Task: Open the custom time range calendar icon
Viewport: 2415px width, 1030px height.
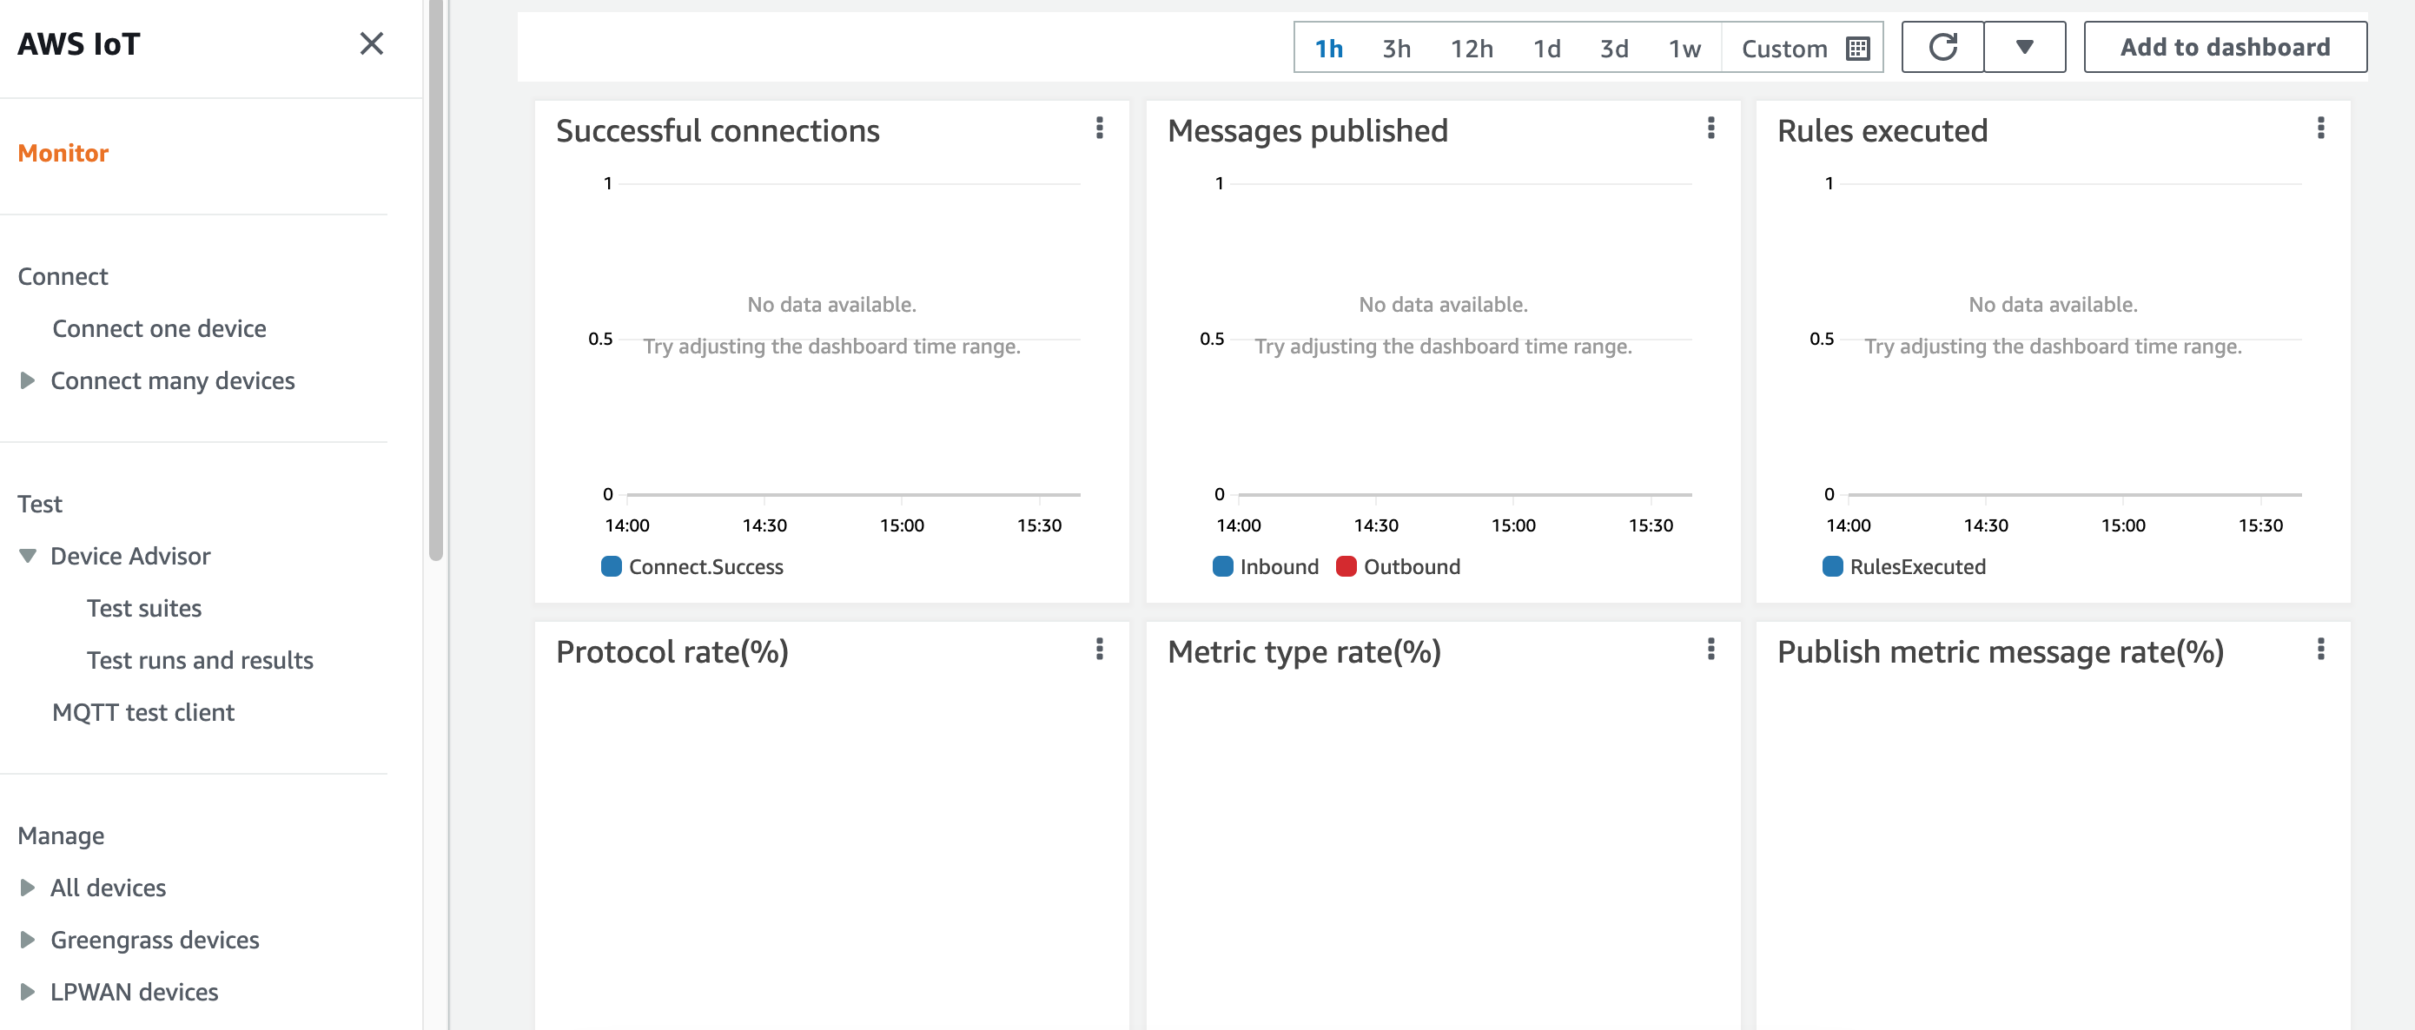Action: [1857, 49]
